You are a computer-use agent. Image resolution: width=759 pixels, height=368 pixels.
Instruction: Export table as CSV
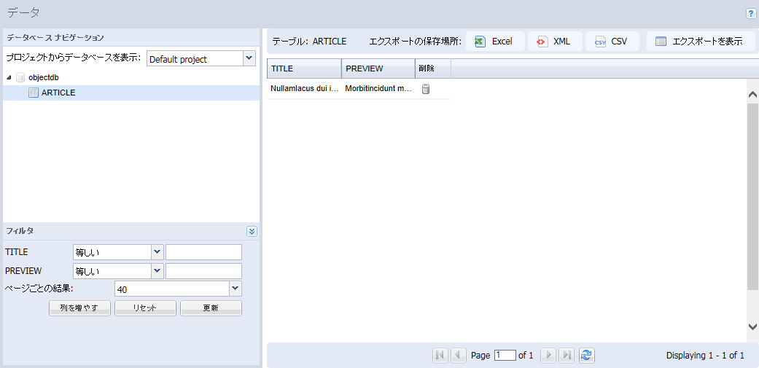[x=612, y=42]
